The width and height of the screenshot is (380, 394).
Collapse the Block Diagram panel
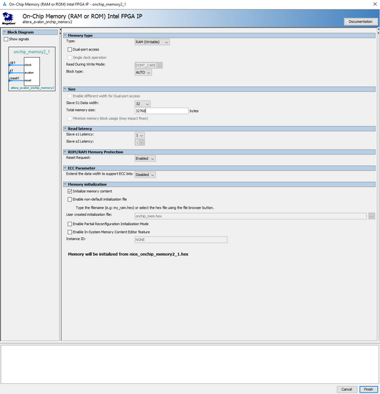coord(4,32)
